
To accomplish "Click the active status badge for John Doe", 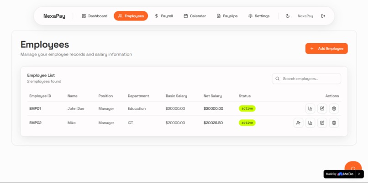I will point(247,109).
